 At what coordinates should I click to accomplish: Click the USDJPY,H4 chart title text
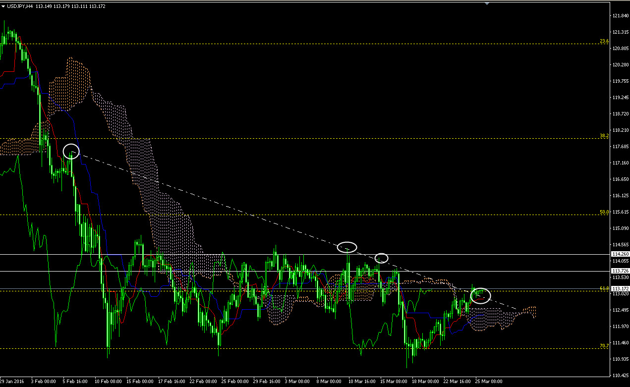click(x=20, y=6)
